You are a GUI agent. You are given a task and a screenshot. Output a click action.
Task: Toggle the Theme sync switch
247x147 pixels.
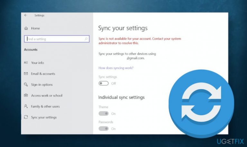coord(104,114)
